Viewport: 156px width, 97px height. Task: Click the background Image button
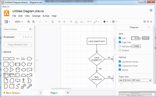[136, 46]
